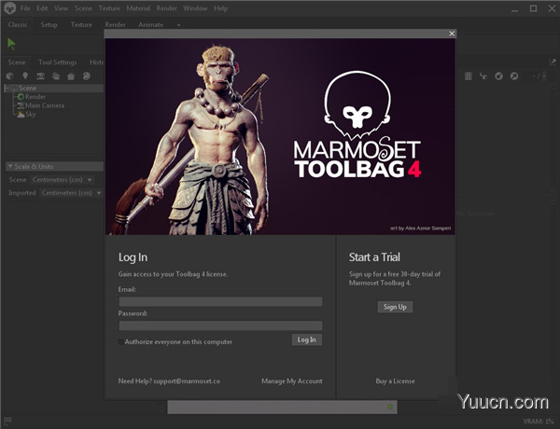The image size is (560, 429).
Task: Click the bottom gray progress bar field
Action: coord(282,407)
